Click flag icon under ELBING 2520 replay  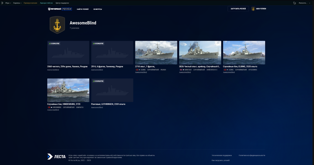coord(225,70)
